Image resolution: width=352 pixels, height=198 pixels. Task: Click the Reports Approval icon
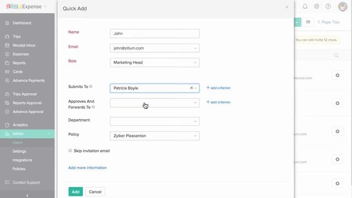[x=7, y=103]
